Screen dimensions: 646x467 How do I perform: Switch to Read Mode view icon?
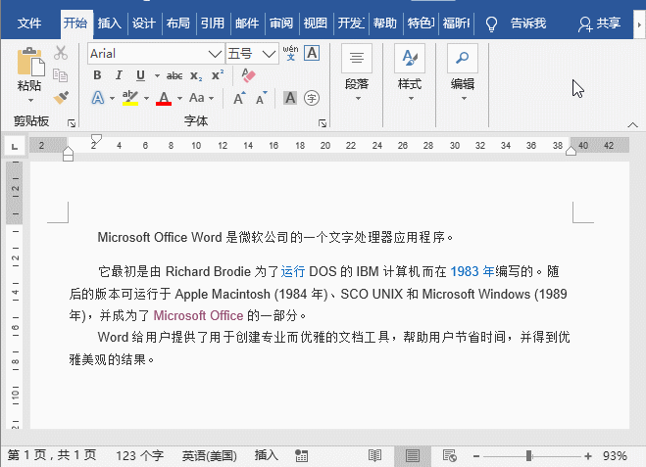374,455
